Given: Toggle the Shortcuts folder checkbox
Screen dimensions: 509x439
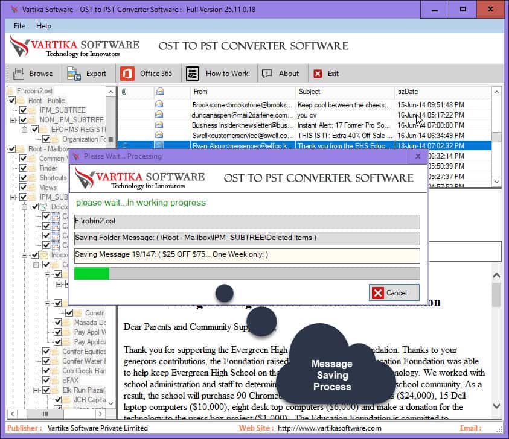Looking at the screenshot, I should 23,178.
